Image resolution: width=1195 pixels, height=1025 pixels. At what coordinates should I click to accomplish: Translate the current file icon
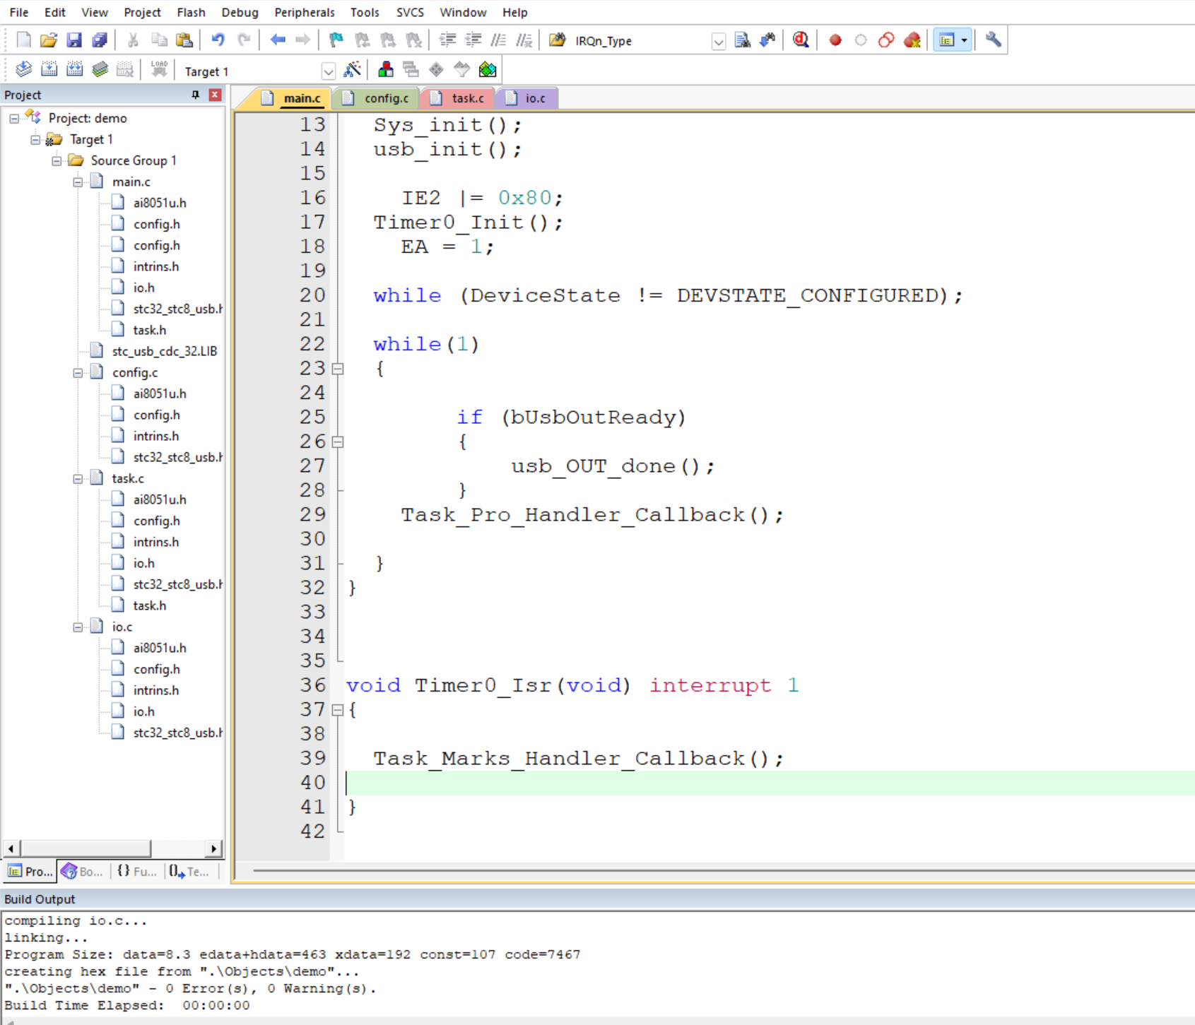click(23, 69)
